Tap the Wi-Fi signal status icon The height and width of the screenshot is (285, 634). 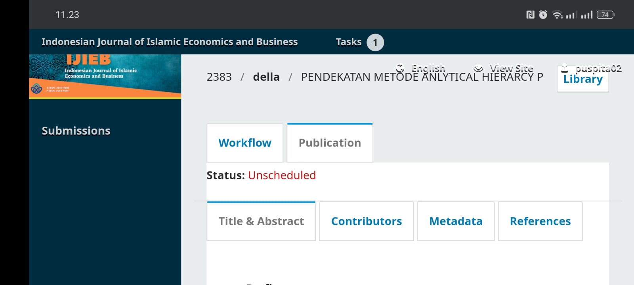coord(558,15)
